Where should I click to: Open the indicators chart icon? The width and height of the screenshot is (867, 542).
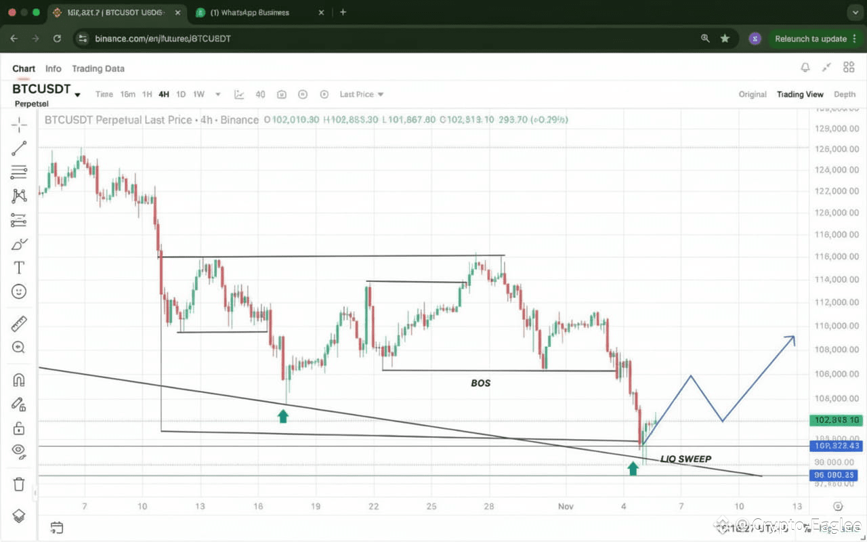(239, 95)
